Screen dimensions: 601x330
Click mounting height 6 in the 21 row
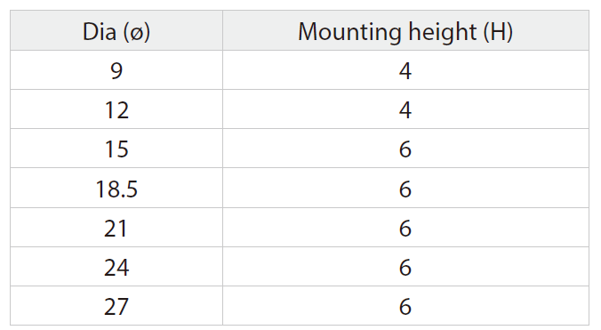point(405,228)
